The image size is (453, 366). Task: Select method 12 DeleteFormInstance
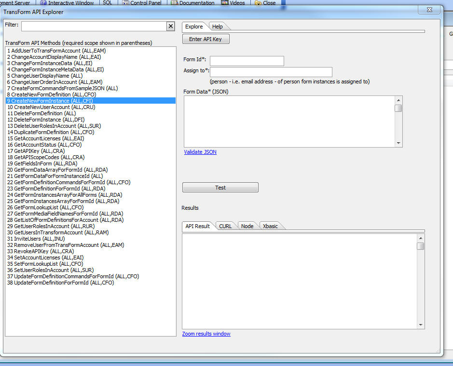[90, 120]
